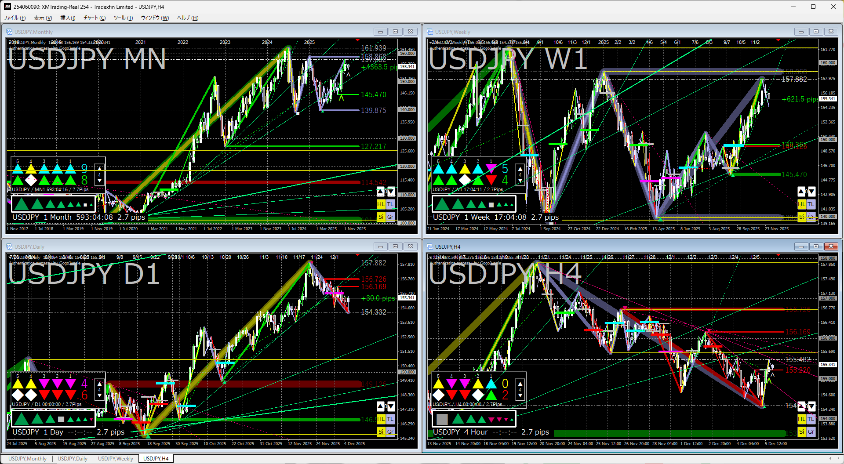Toggle the HL button on the Weekly chart
The width and height of the screenshot is (844, 464).
pyautogui.click(x=801, y=204)
